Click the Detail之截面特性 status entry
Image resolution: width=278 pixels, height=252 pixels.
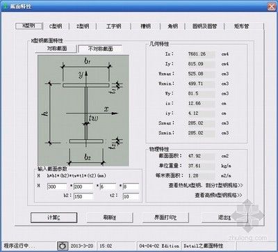tap(204, 246)
